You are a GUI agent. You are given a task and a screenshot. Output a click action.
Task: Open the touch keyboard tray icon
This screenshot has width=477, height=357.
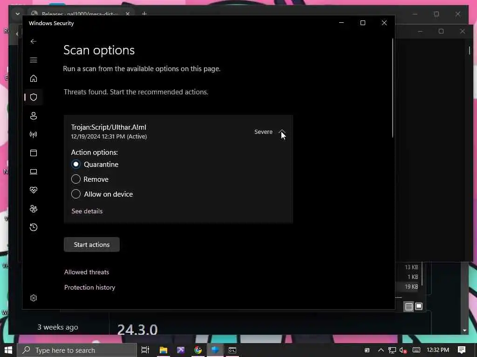(416, 350)
